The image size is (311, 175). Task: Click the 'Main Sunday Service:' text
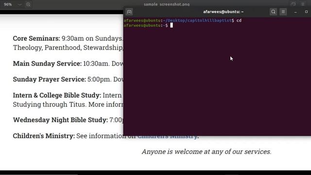[x=47, y=64]
